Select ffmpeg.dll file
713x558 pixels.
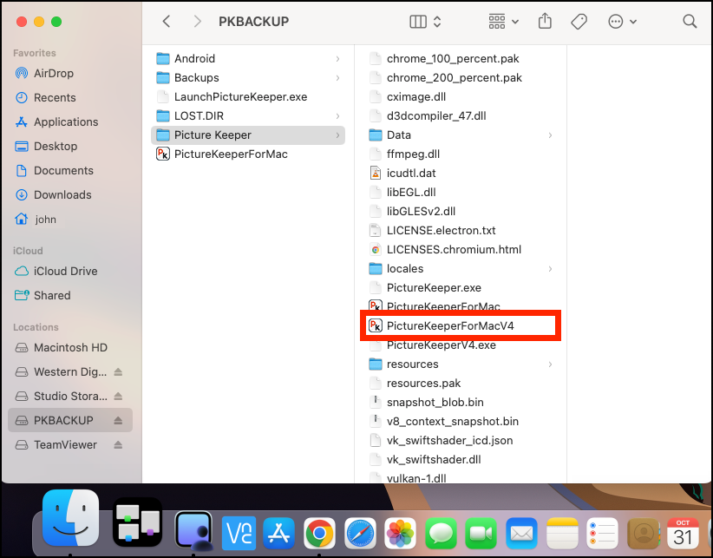pyautogui.click(x=461, y=154)
